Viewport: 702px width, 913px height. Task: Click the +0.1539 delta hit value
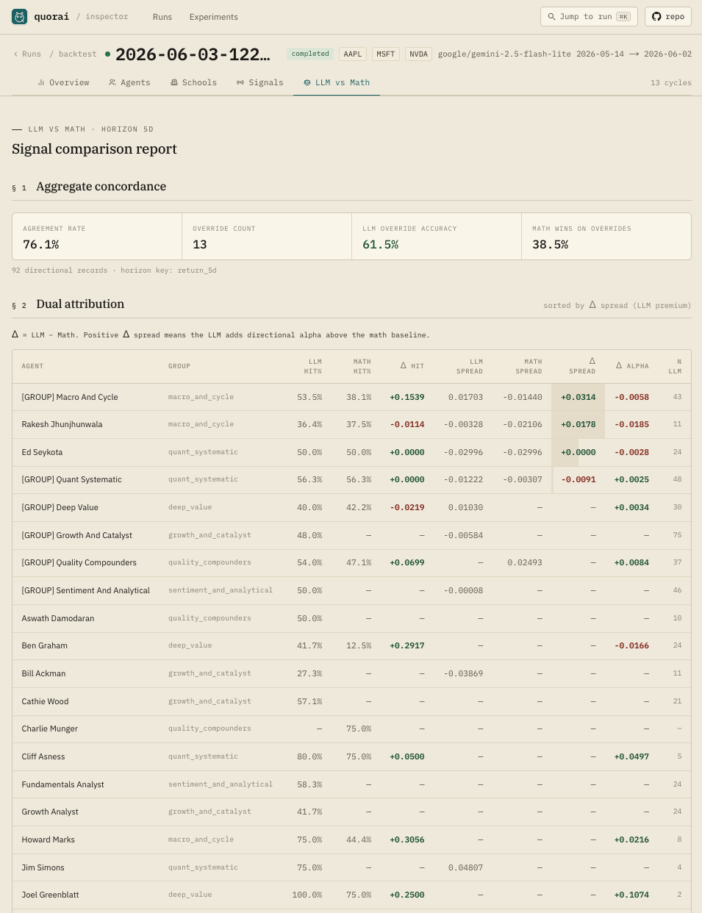click(x=407, y=397)
